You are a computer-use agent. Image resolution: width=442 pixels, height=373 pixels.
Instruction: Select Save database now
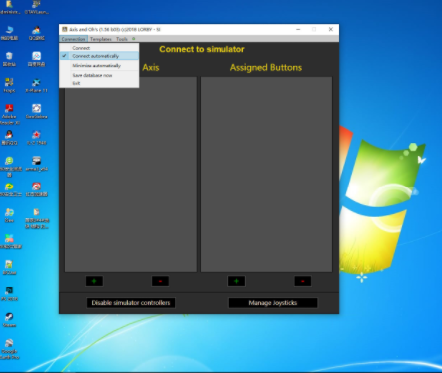pyautogui.click(x=99, y=75)
